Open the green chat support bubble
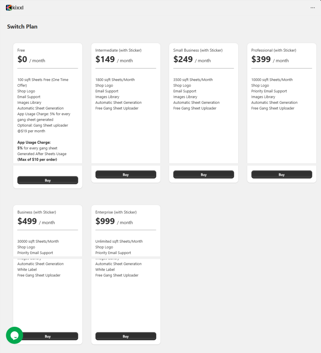 pos(14,335)
